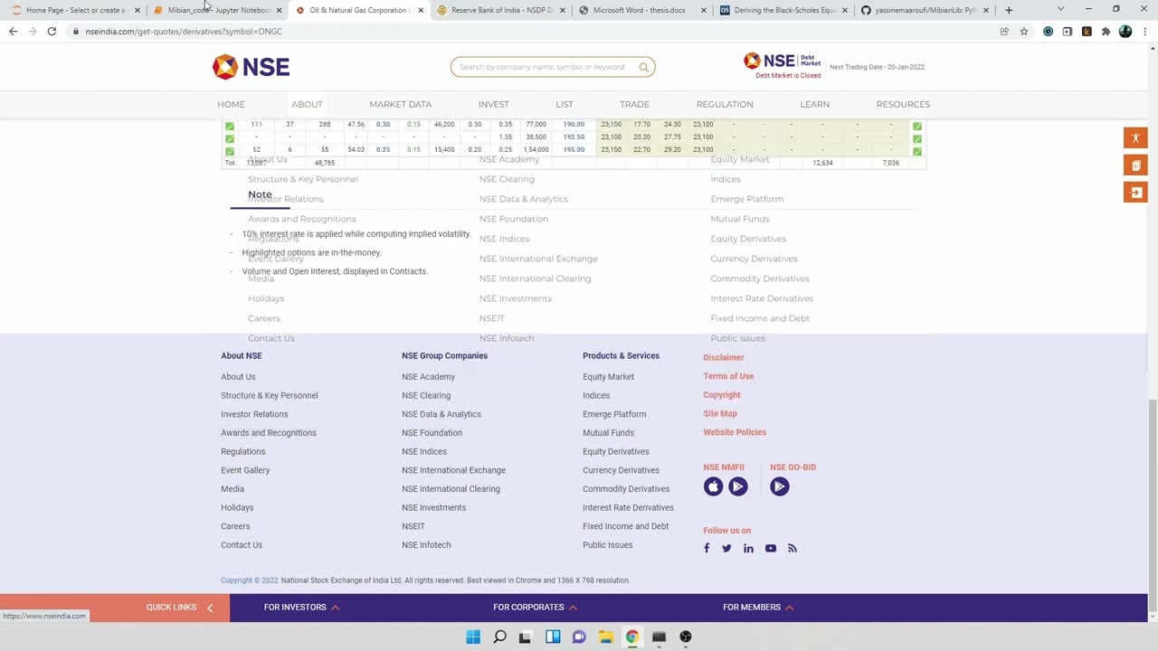Click the search magnifier icon in the NSE search box
Viewport: 1158px width, 651px height.
coord(644,67)
